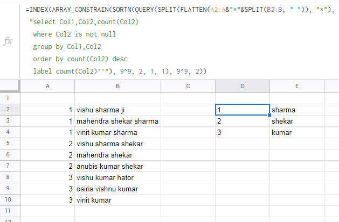Viewport: 339px width, 222px height.
Task: Click result cell 'kumar' in column E
Action: pyautogui.click(x=297, y=132)
